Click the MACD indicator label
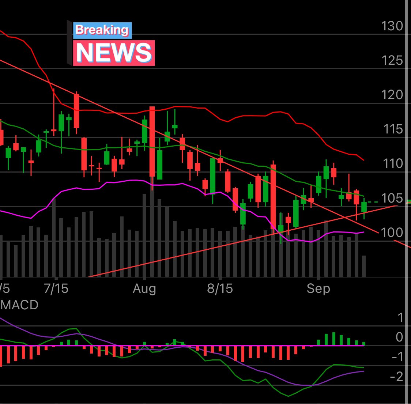The height and width of the screenshot is (404, 411). tap(19, 305)
